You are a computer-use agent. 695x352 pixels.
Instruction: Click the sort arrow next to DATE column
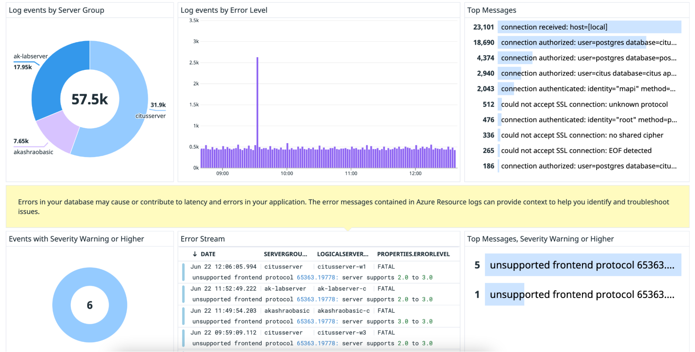point(194,254)
